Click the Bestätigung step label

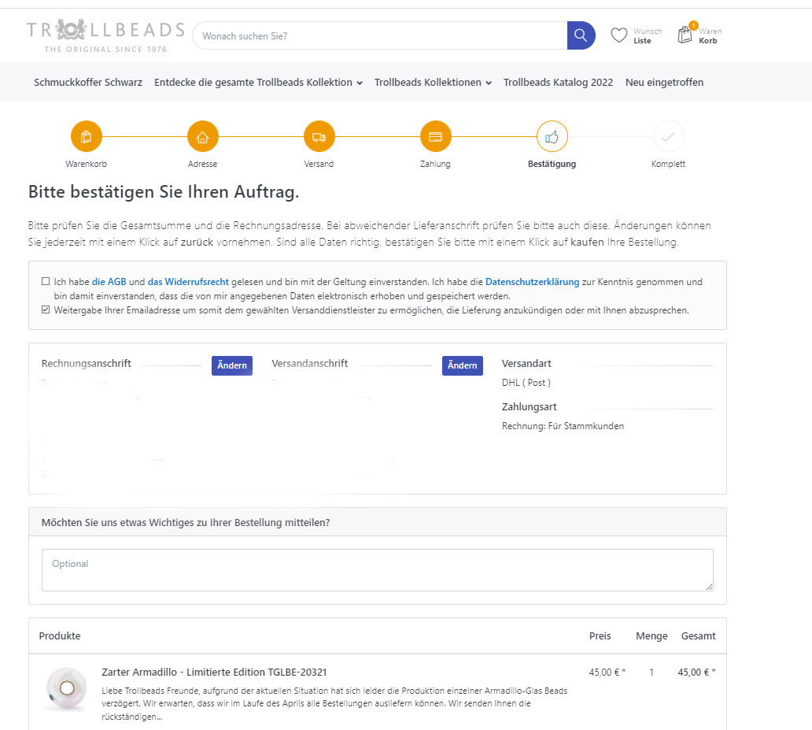(x=552, y=164)
